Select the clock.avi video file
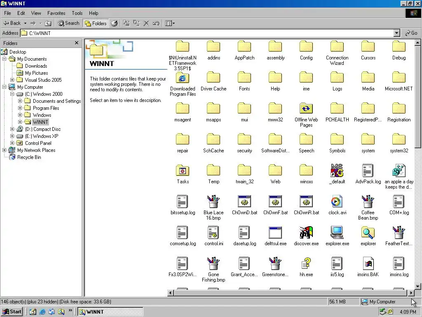Image resolution: width=422 pixels, height=317 pixels. coord(337,201)
